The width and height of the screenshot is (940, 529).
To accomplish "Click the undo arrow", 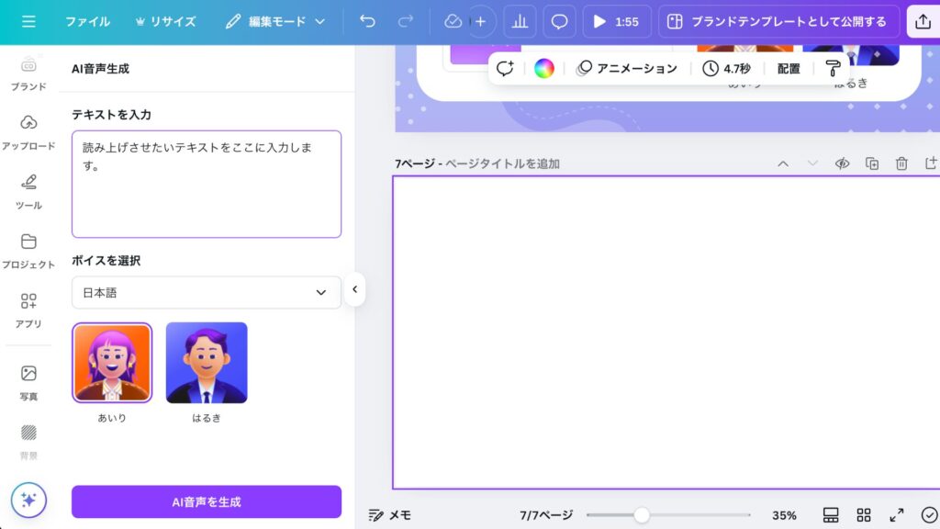I will click(367, 22).
